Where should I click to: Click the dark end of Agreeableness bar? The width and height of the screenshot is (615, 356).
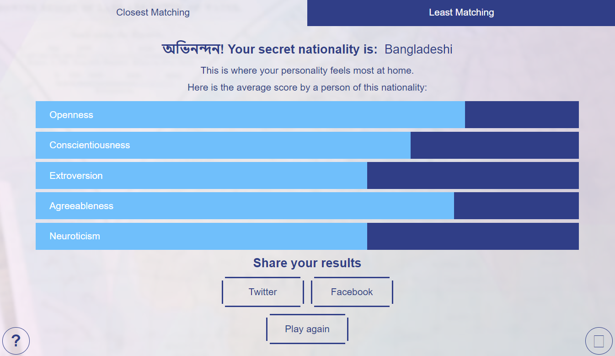[x=516, y=206]
